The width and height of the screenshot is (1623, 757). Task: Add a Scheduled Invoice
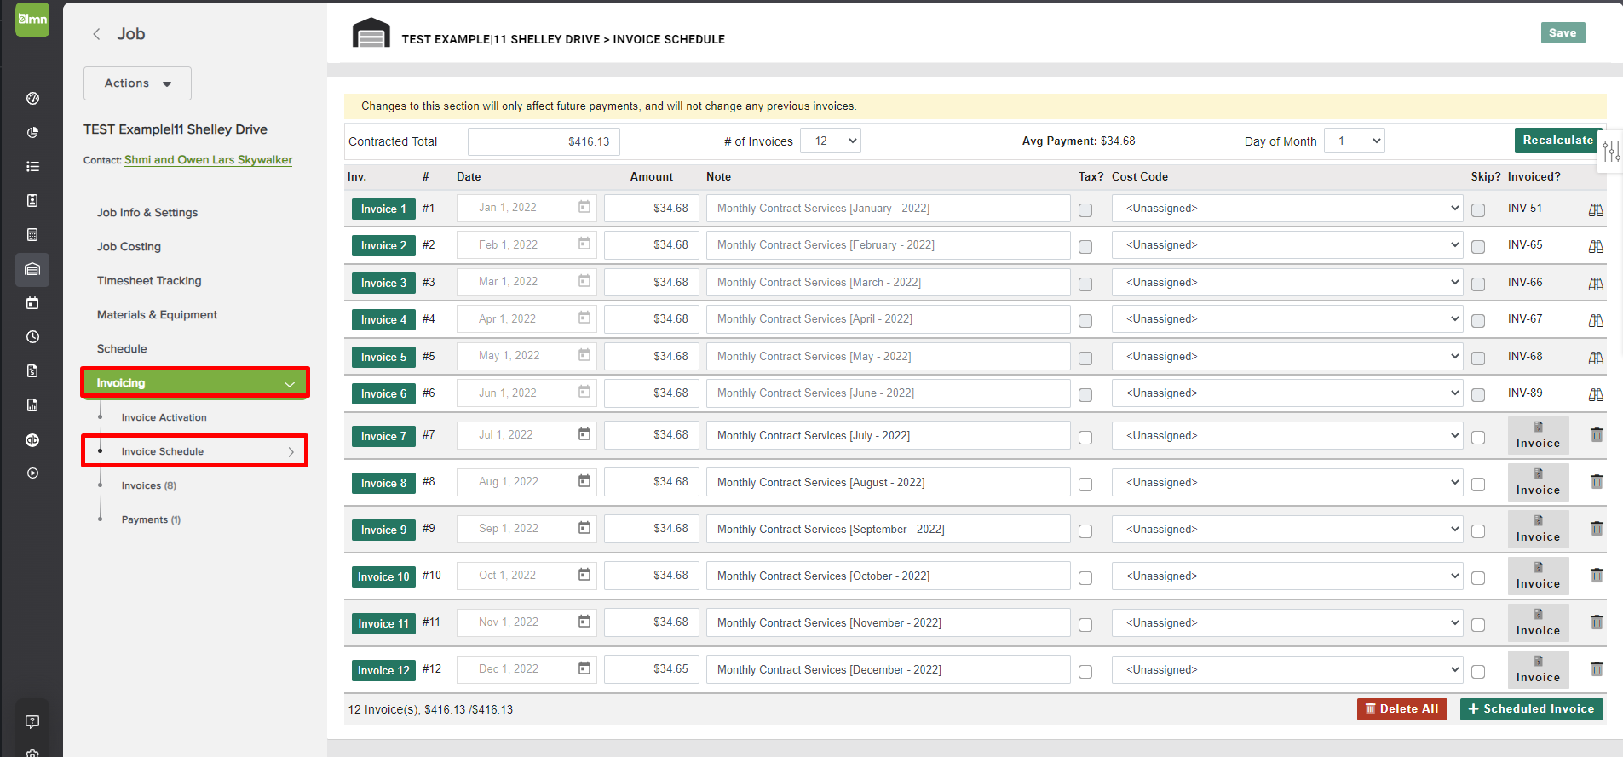click(x=1531, y=708)
